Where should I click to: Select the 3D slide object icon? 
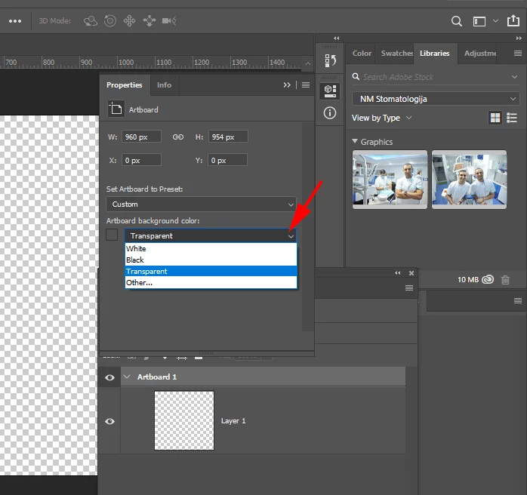coord(149,21)
